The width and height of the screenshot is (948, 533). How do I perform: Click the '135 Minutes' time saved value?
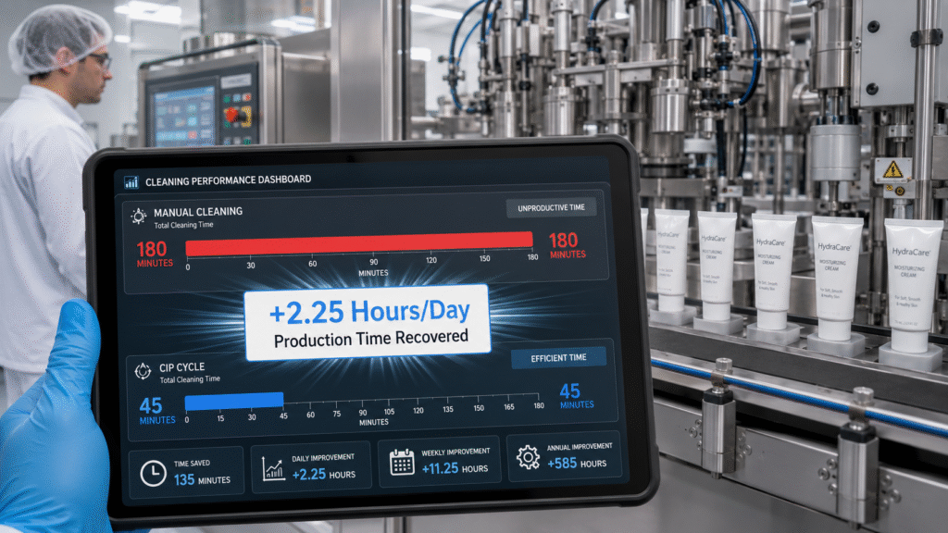point(202,480)
